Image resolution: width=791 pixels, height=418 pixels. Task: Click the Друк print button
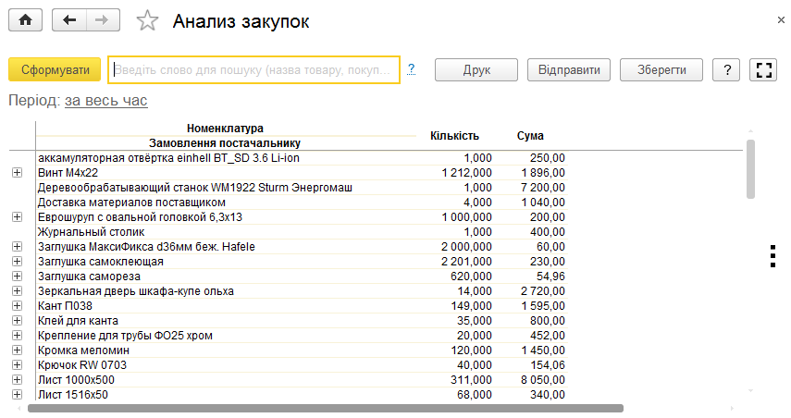[x=476, y=69]
